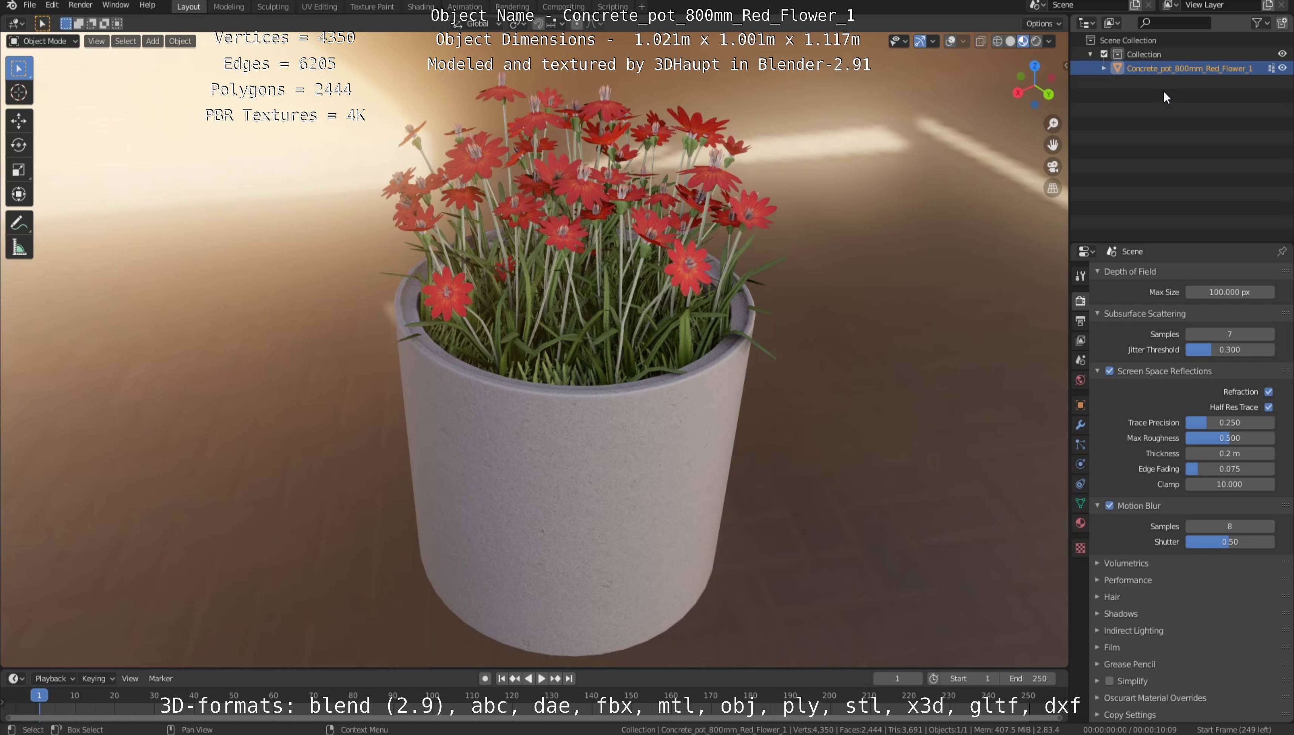The width and height of the screenshot is (1294, 735).
Task: Expand the Volumetrics panel
Action: (1126, 564)
